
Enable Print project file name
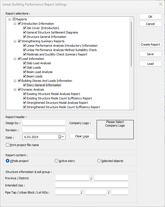pos(7,145)
